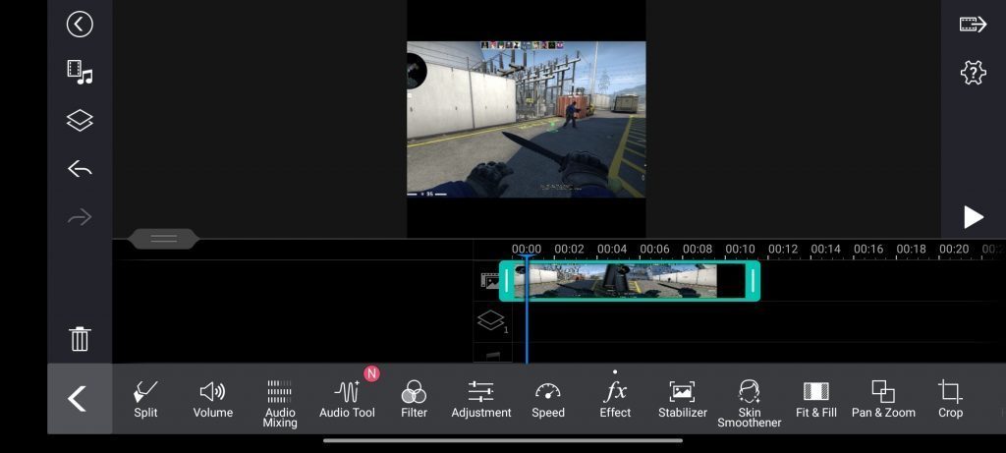The width and height of the screenshot is (1006, 453).
Task: Open the Volume control
Action: coord(212,399)
